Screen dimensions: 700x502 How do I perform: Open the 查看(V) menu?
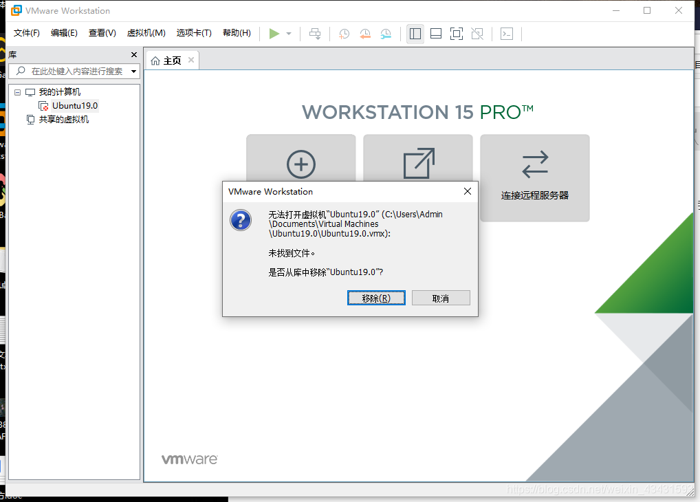pyautogui.click(x=102, y=33)
